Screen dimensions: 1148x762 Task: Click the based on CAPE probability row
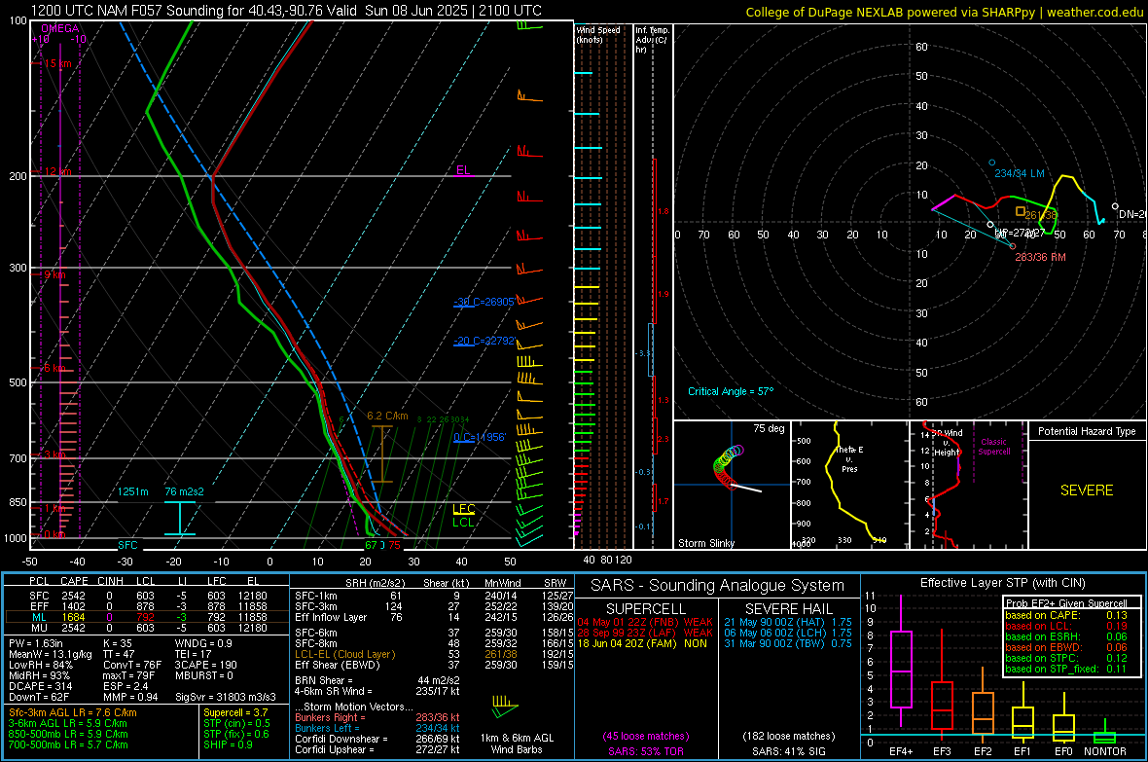[x=1066, y=615]
